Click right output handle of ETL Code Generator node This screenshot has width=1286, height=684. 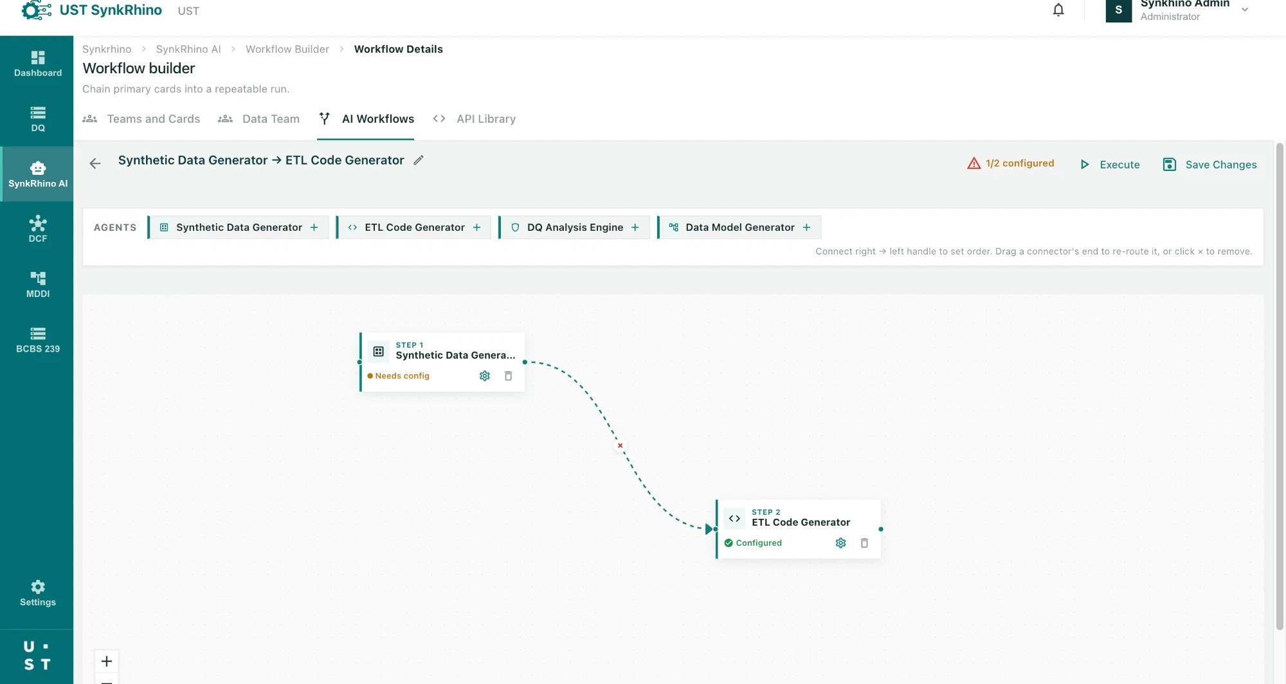[881, 529]
